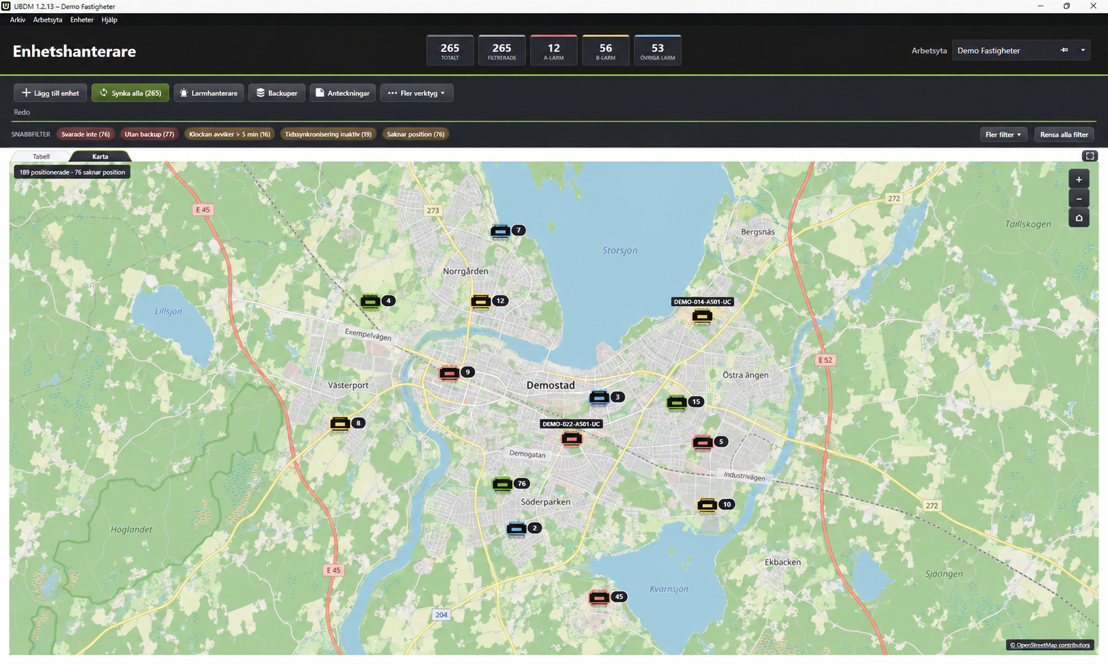Filter by the A-LARM counter card
Screen dimensions: 1108x664
coord(554,50)
